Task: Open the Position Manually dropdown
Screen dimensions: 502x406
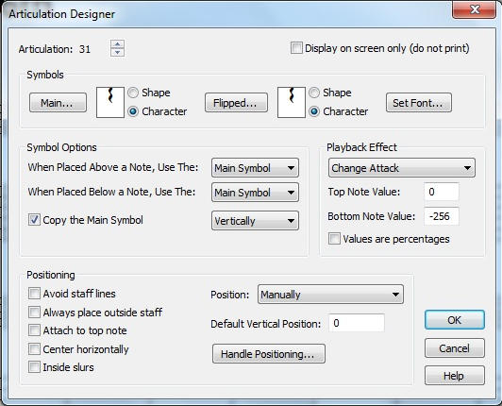Action: point(330,295)
